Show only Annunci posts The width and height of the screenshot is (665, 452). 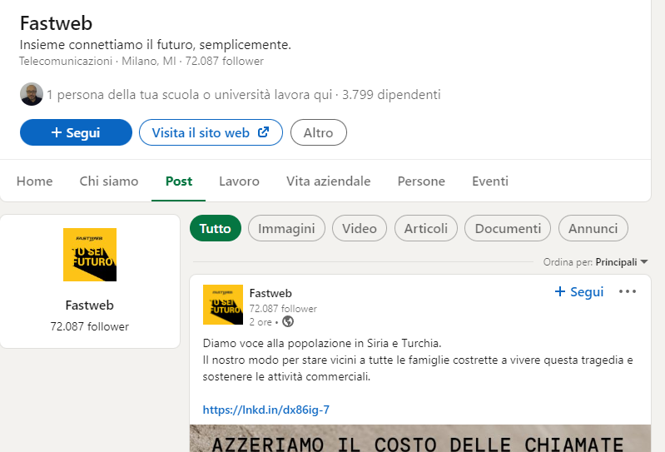[593, 228]
